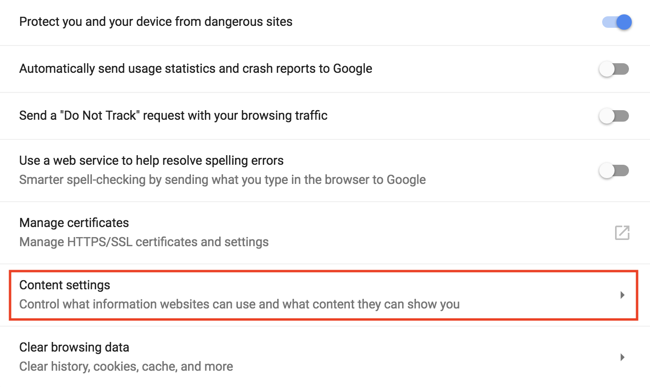Disable the dangerous sites protection toggle

click(x=617, y=22)
